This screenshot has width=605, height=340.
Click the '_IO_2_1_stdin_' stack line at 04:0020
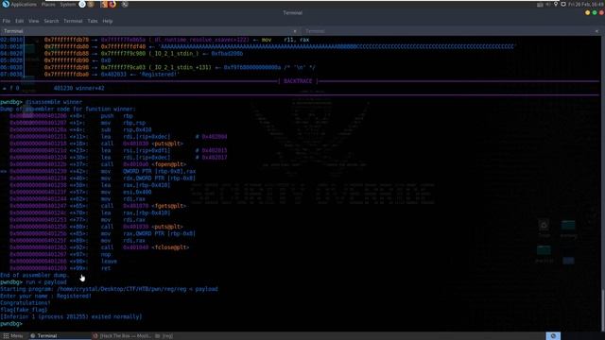tap(122, 54)
